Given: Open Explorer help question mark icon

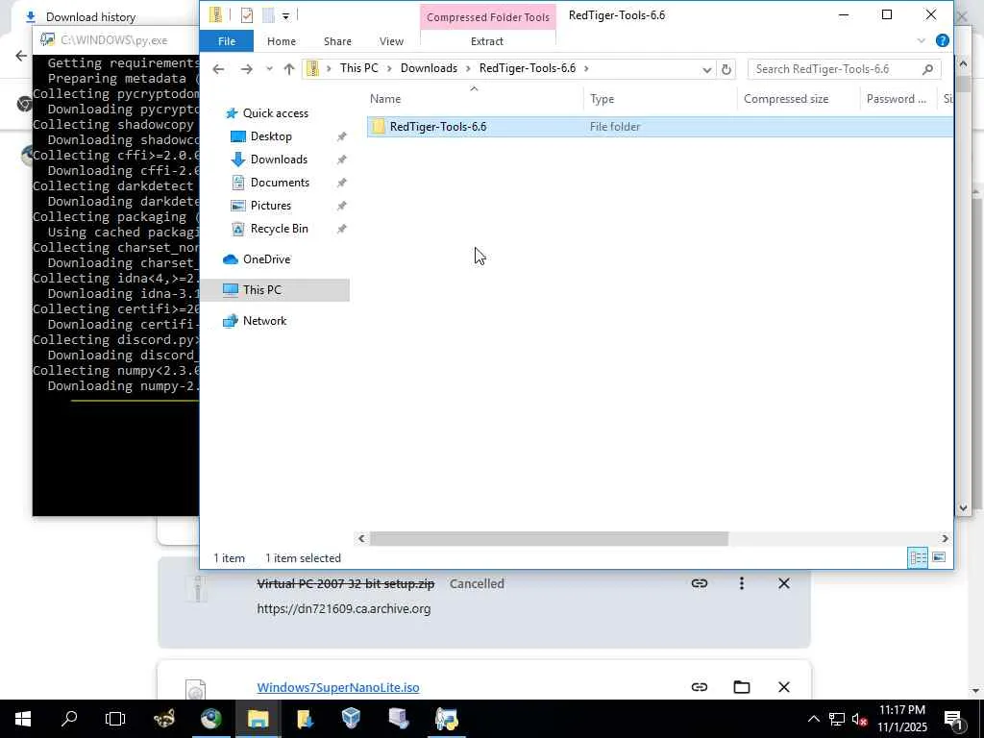Looking at the screenshot, I should pos(942,40).
